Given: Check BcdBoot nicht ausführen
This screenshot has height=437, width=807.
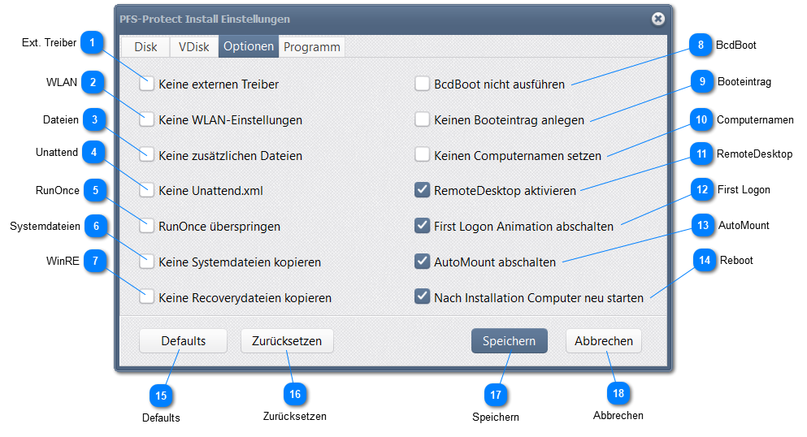Looking at the screenshot, I should point(422,84).
